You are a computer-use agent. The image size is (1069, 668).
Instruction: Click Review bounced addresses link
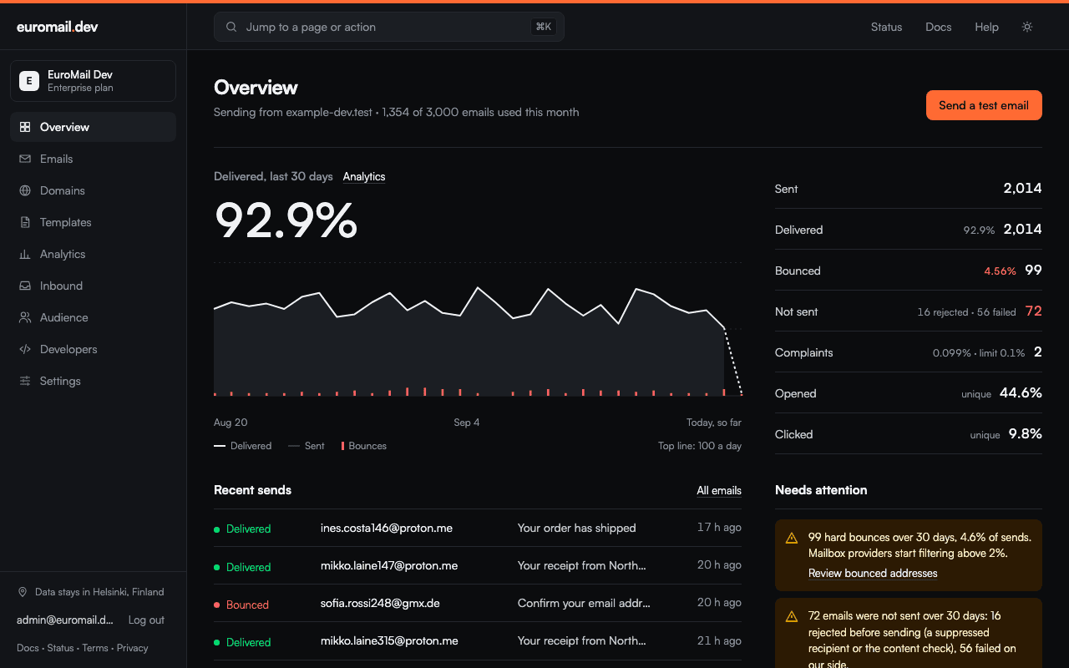pyautogui.click(x=873, y=574)
